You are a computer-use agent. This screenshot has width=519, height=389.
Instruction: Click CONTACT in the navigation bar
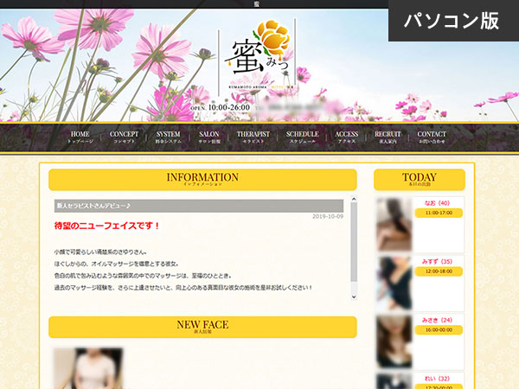[x=432, y=137]
